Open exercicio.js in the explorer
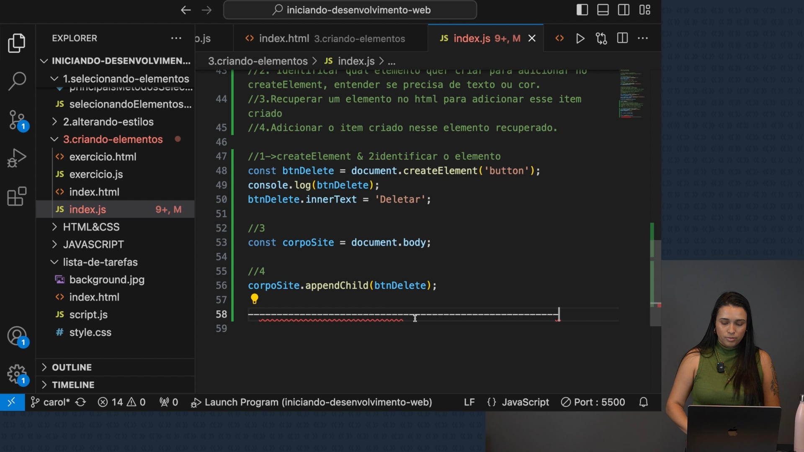This screenshot has height=452, width=804. tap(96, 174)
